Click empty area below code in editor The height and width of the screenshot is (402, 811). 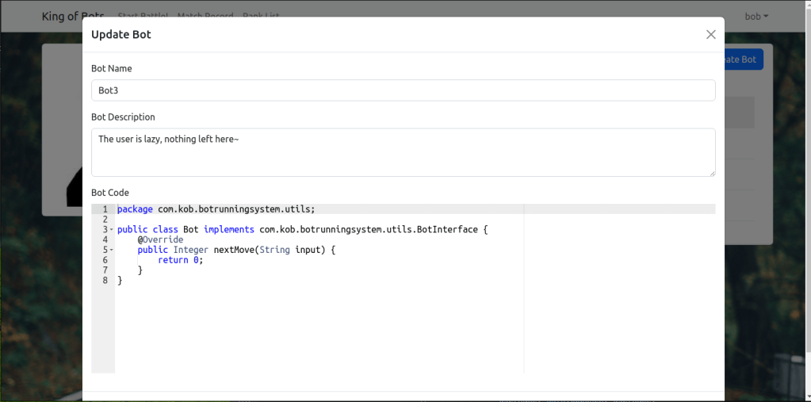(x=317, y=333)
